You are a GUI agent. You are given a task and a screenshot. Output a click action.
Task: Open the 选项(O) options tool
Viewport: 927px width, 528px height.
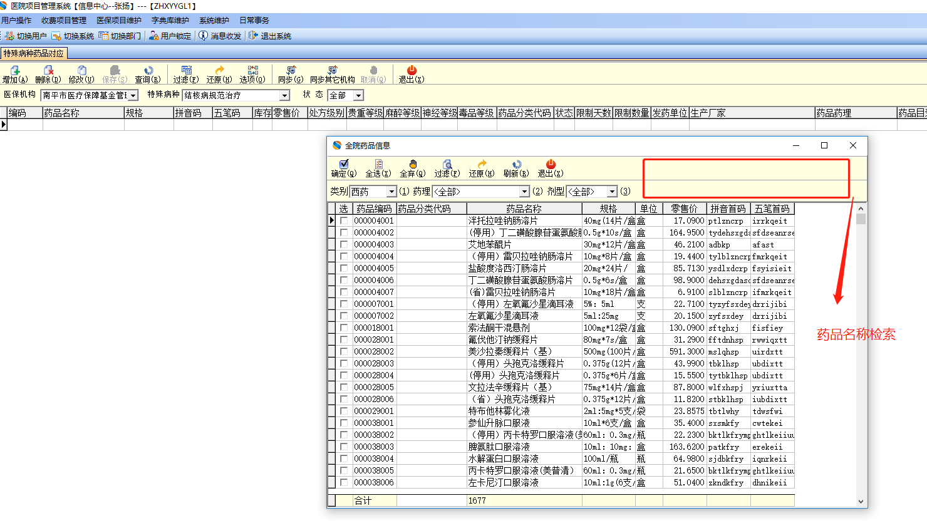(x=252, y=75)
